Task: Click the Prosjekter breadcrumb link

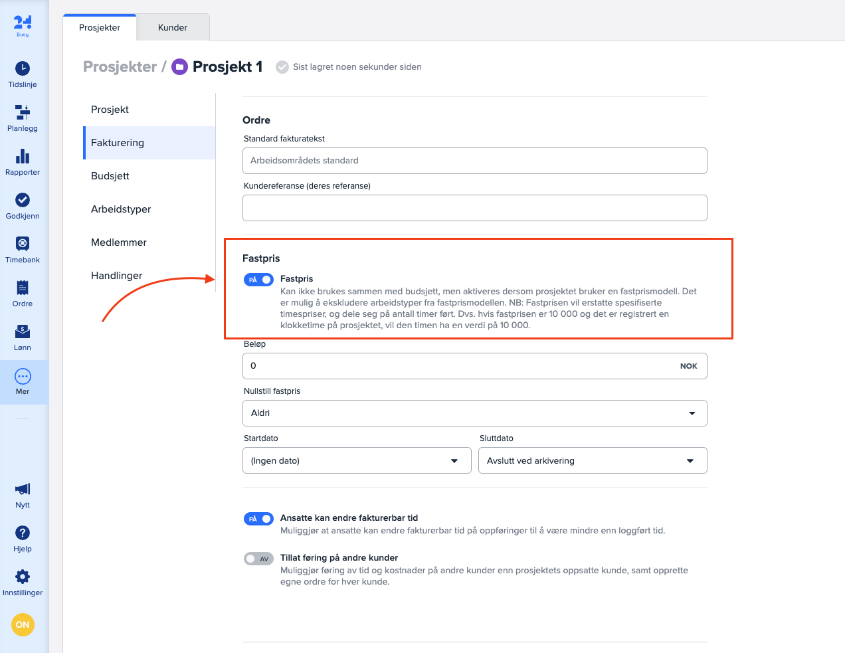Action: [120, 67]
